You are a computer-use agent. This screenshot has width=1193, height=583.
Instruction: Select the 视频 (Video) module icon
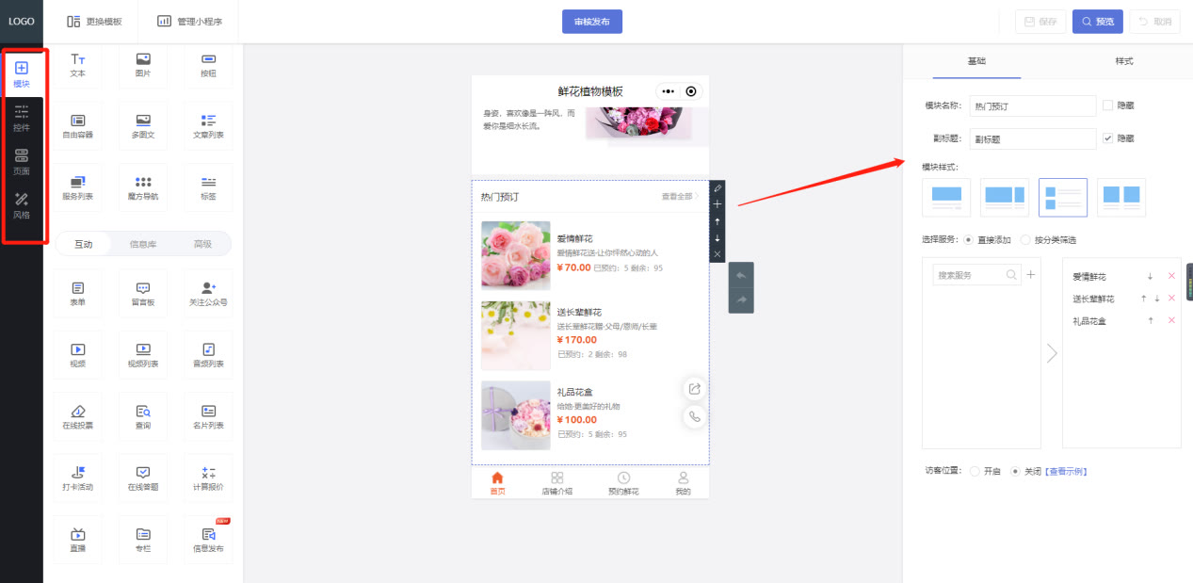[x=77, y=354]
